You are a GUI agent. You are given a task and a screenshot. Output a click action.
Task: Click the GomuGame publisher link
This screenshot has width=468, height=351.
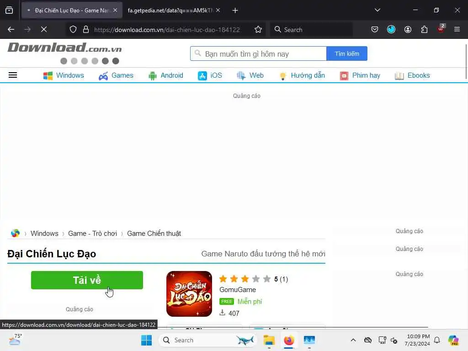click(x=238, y=290)
